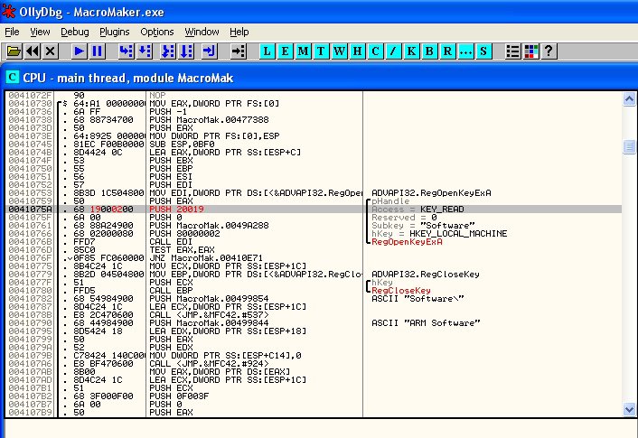Open Executable modules window (E)
Viewport: 638px width, 438px height.
[285, 51]
